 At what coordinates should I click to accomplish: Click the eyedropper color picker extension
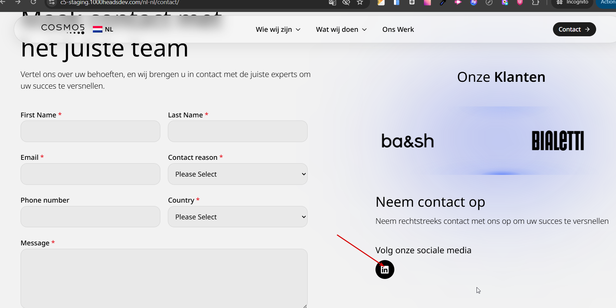[x=443, y=3]
